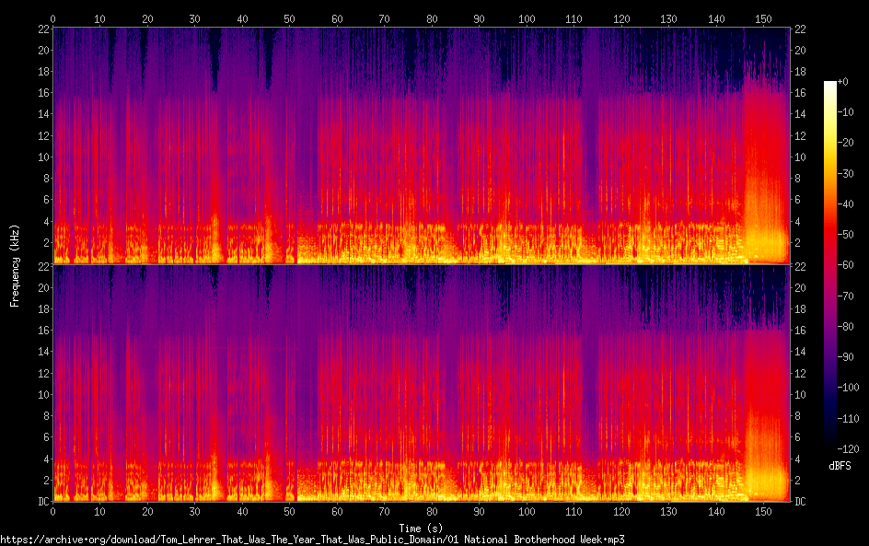The image size is (869, 546).
Task: Click the 'Time (s)' axis label
Action: click(x=420, y=528)
